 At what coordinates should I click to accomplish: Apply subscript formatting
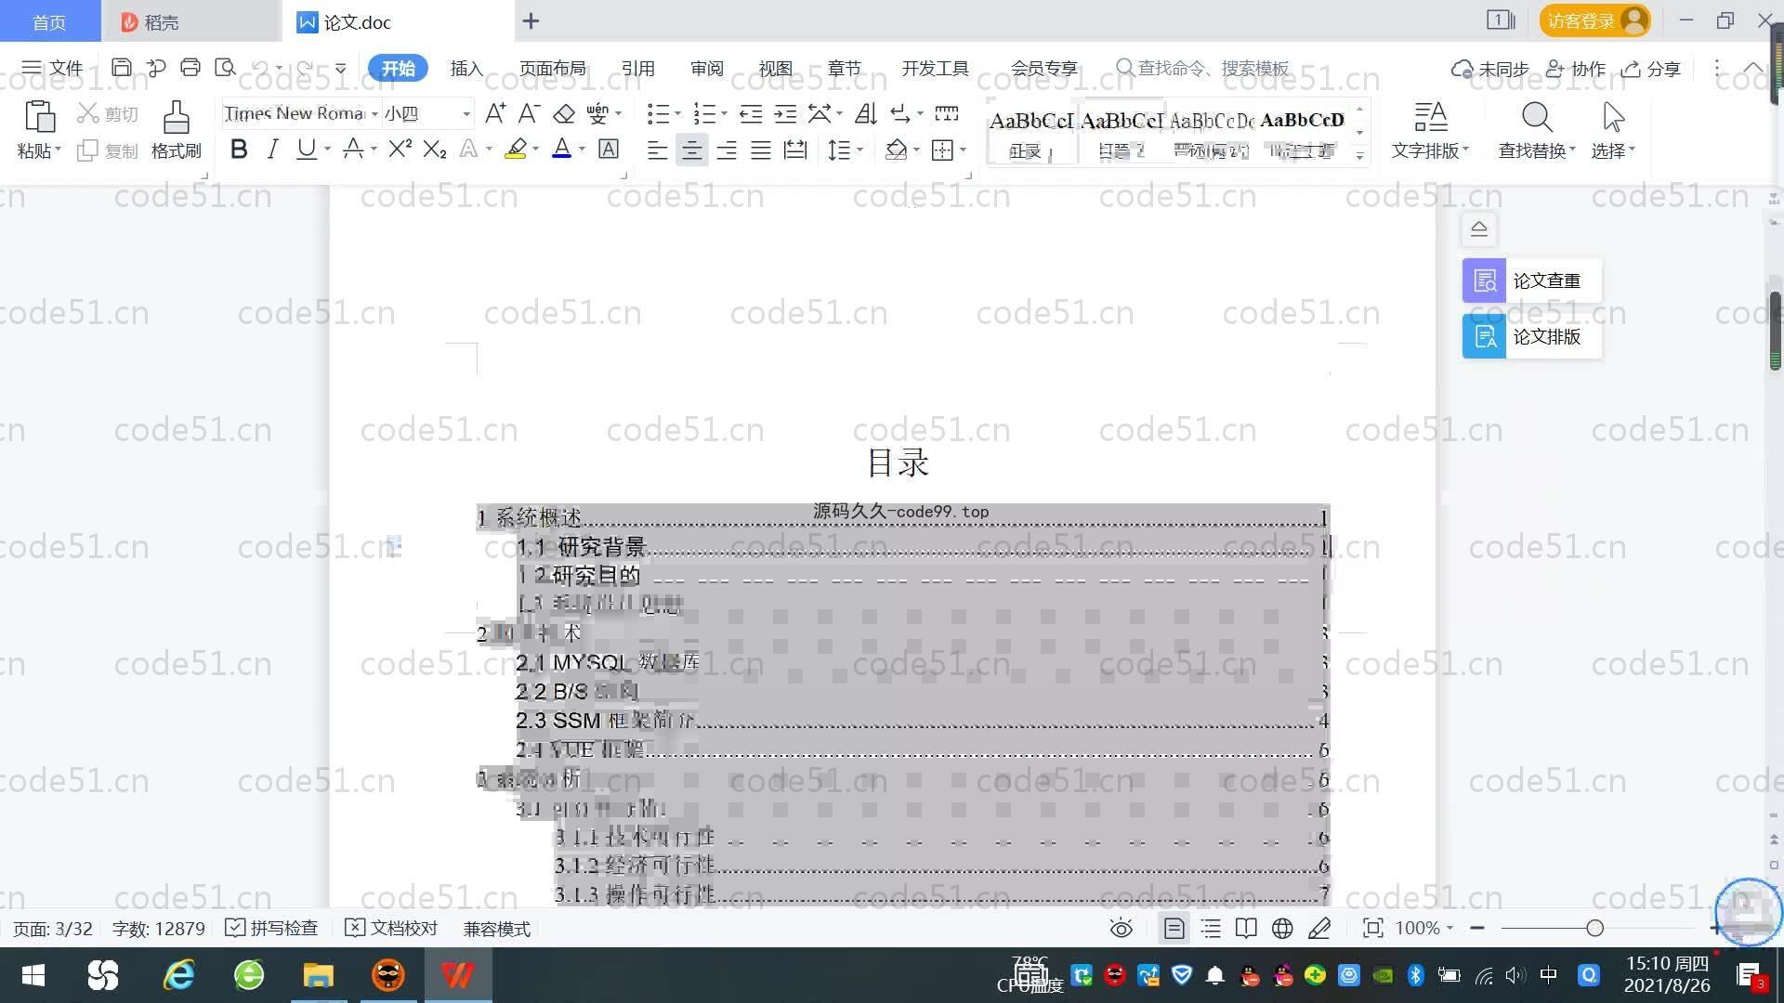(x=435, y=150)
